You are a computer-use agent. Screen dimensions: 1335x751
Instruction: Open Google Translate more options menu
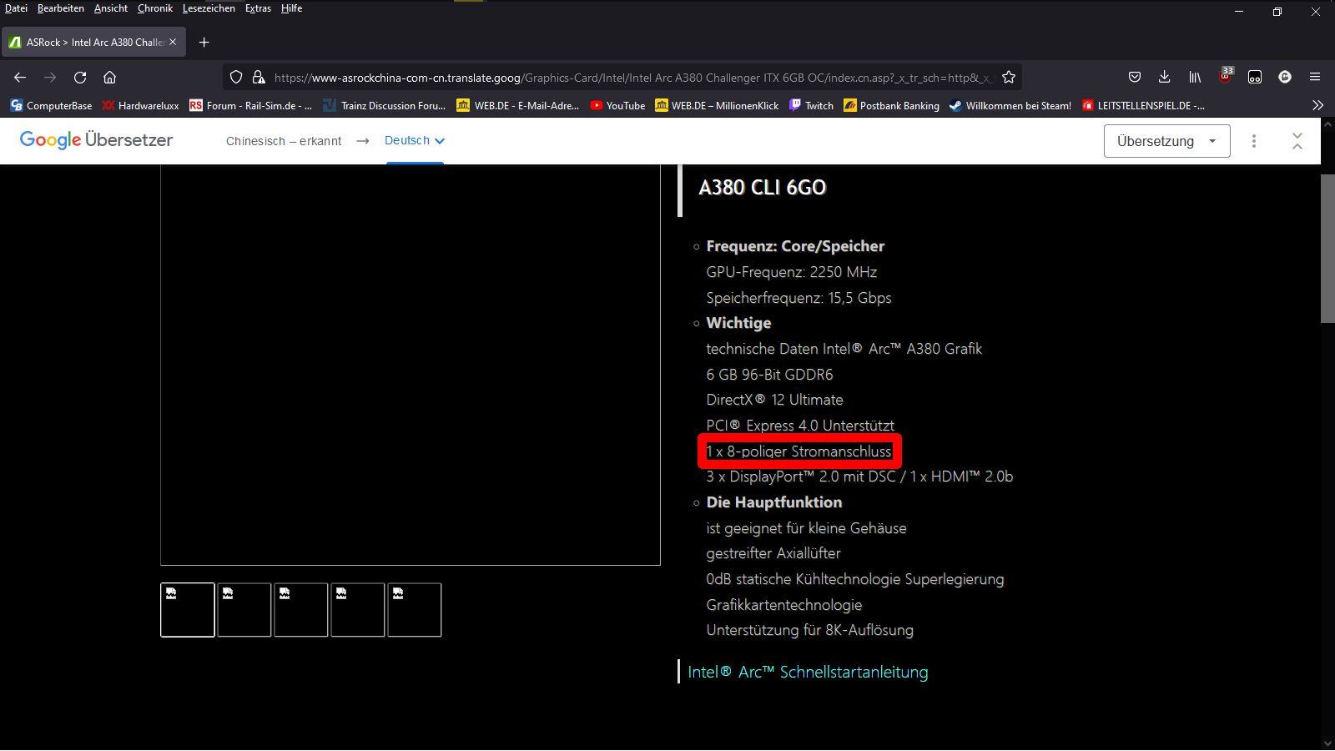click(x=1253, y=141)
